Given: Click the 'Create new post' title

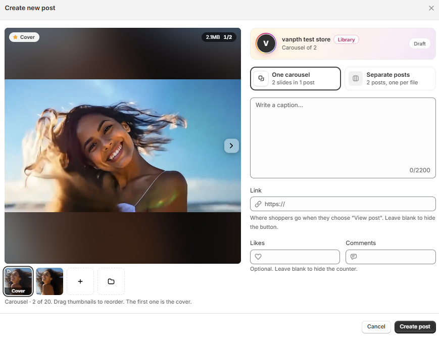Looking at the screenshot, I should coord(30,8).
